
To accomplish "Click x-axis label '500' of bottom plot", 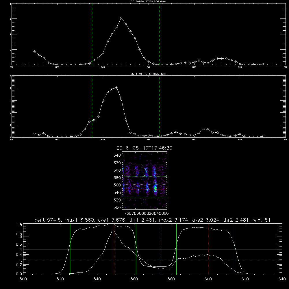I will coord(23,279).
